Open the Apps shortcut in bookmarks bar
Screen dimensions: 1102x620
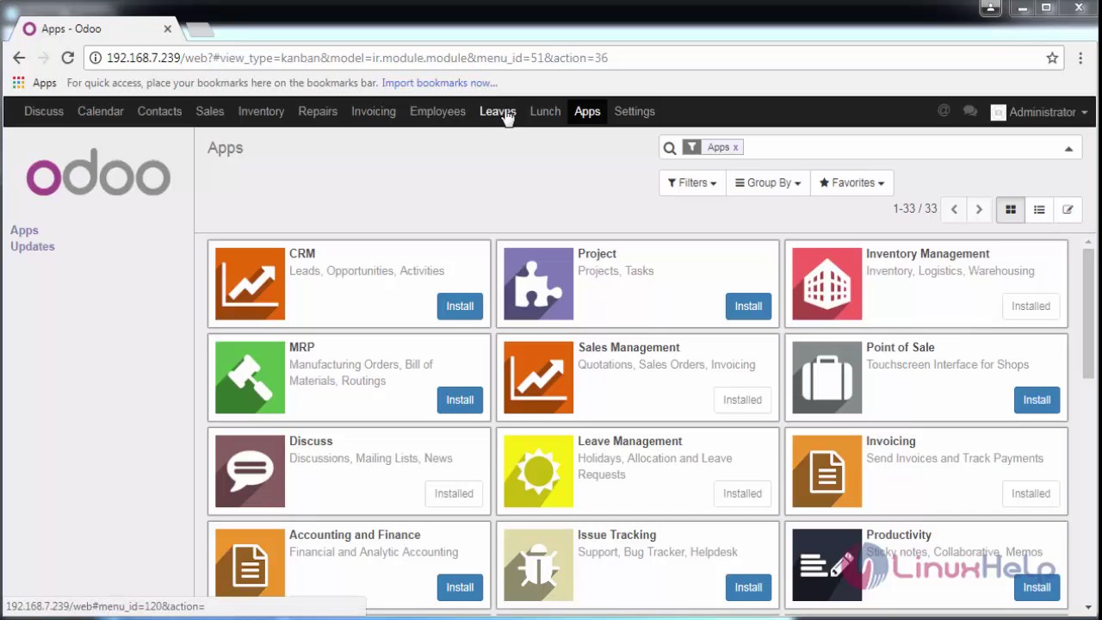[34, 83]
